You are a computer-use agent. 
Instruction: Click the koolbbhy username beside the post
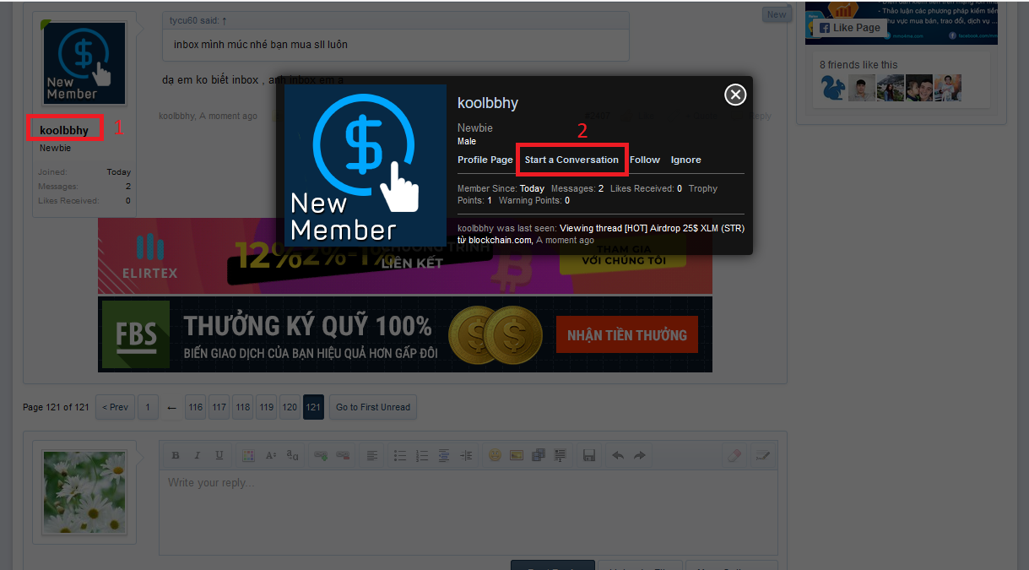[x=64, y=130]
